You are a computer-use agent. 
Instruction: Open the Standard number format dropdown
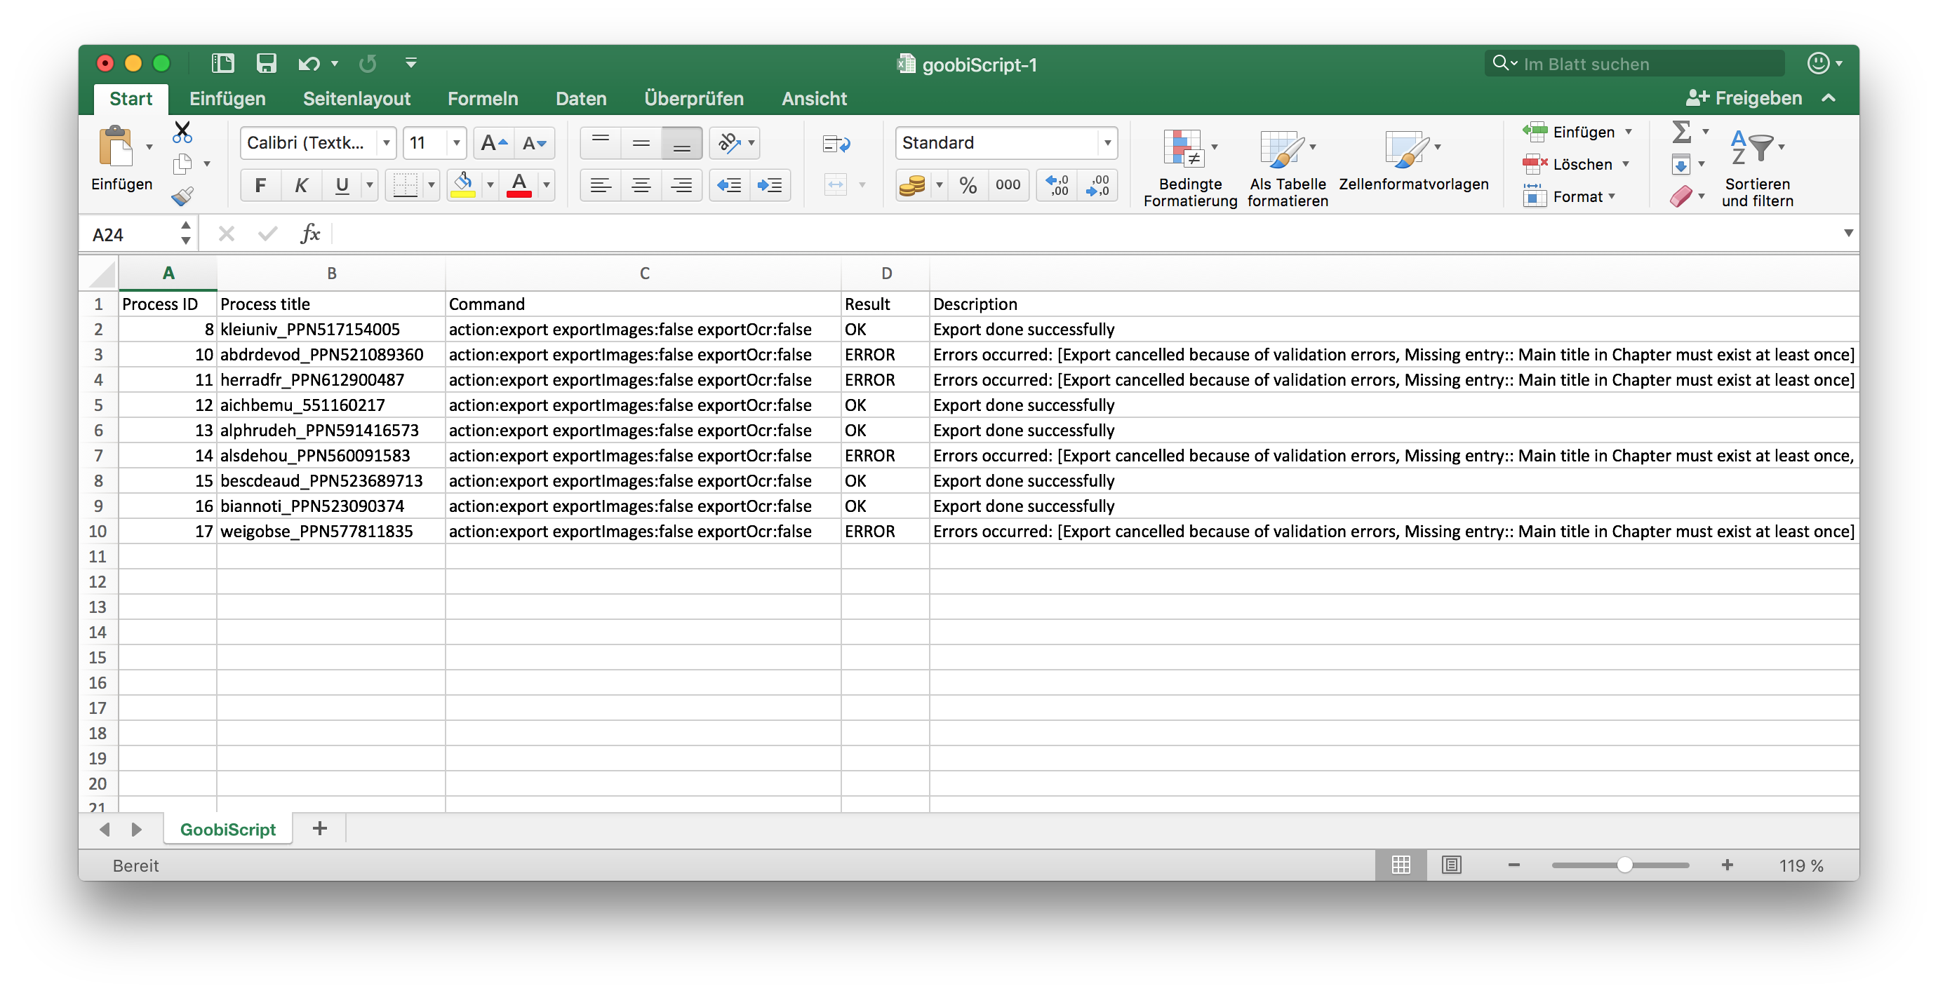pos(1107,143)
